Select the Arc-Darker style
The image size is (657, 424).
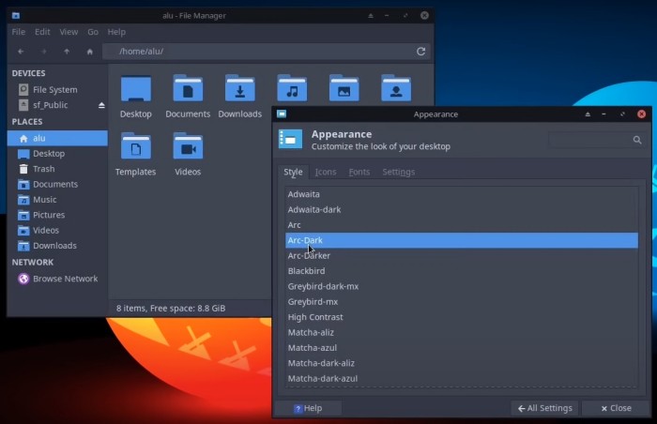(x=462, y=255)
